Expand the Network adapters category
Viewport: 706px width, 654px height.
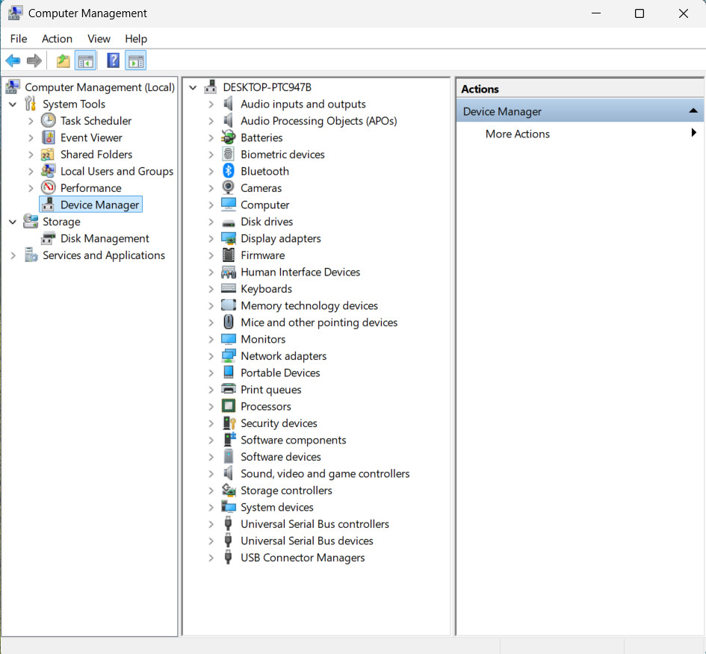[x=211, y=356]
